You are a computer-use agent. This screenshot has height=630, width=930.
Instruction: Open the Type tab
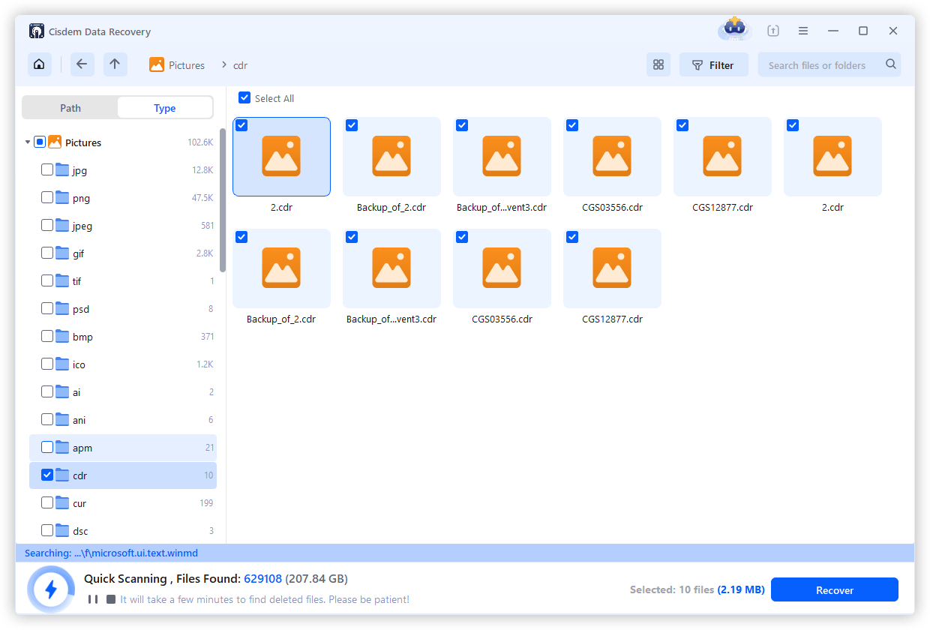[164, 107]
